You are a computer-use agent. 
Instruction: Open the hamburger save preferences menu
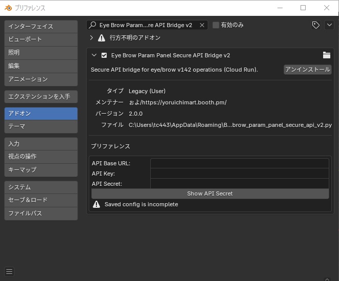(9, 271)
